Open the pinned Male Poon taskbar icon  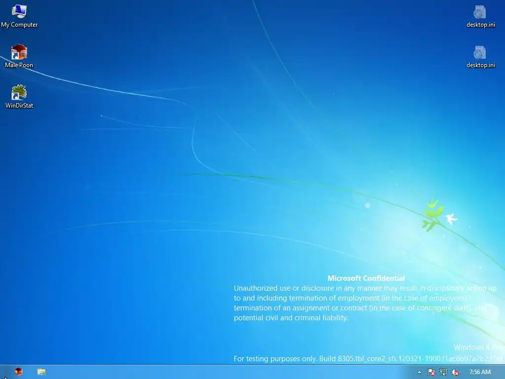pyautogui.click(x=19, y=372)
